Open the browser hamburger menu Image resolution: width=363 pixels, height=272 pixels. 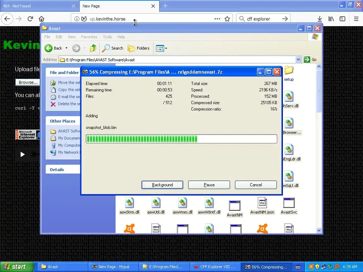356,19
